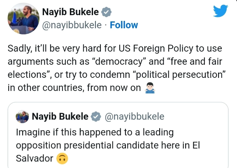Open quoted tweet starting "Imagine if this happened"
The height and width of the screenshot is (168, 237).
118,135
